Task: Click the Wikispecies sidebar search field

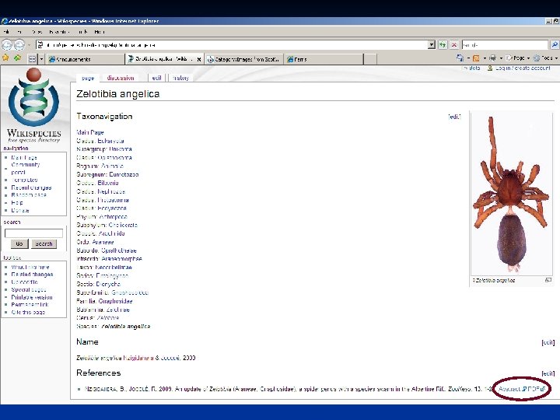Action: pos(33,233)
